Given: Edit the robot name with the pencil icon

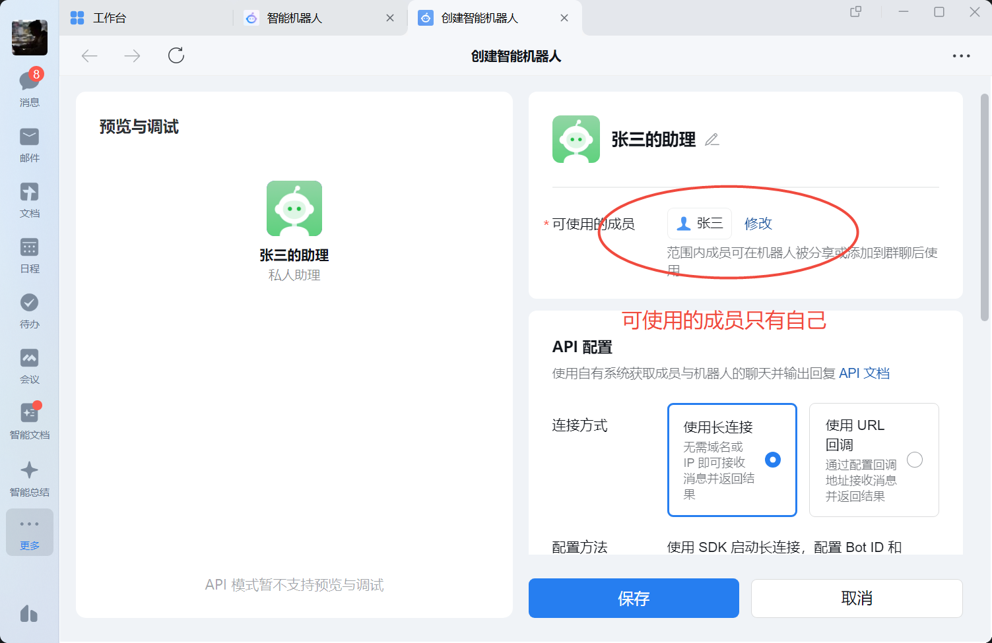Looking at the screenshot, I should 712,140.
